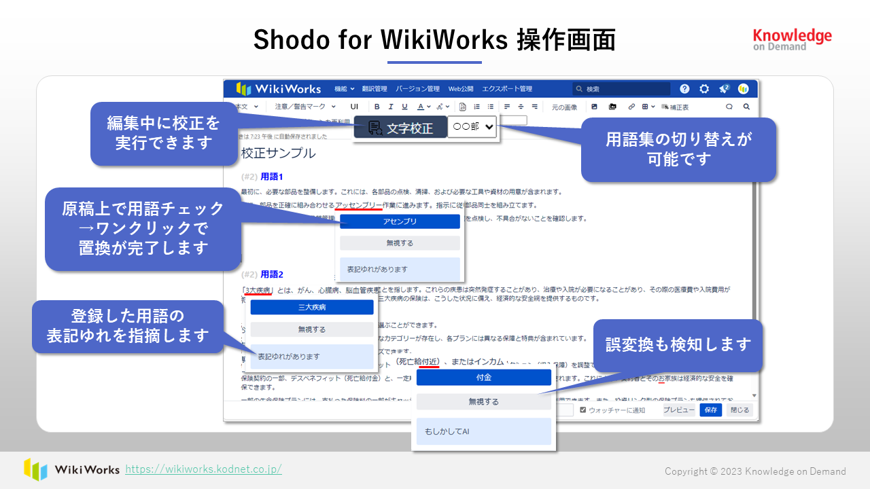Screen dimensions: 870x489
Task: Replace with the 三大疾病 suggestion
Action: point(312,308)
